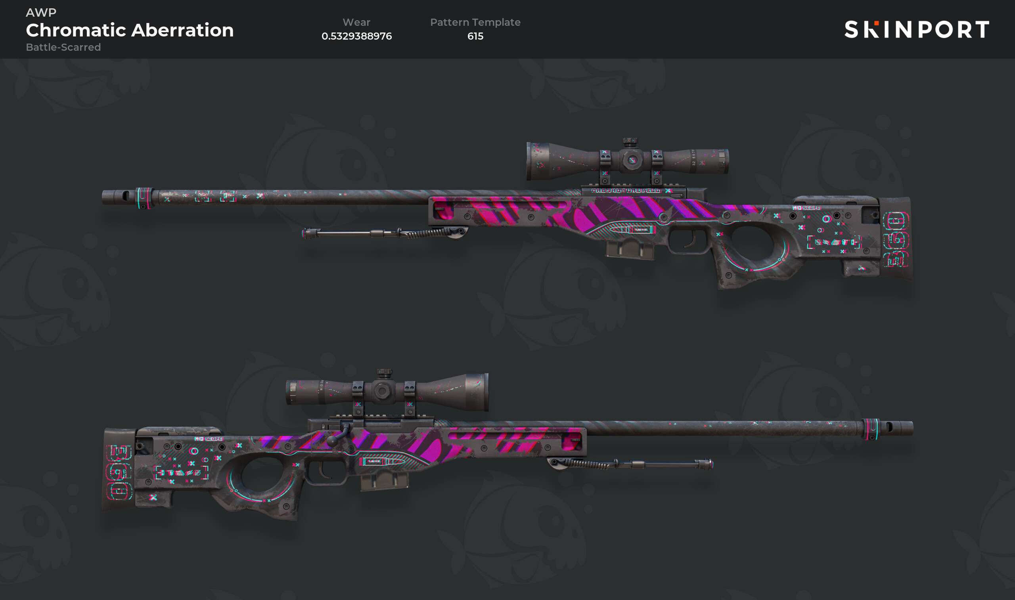
Task: Click the Skinport logo
Action: pyautogui.click(x=917, y=29)
